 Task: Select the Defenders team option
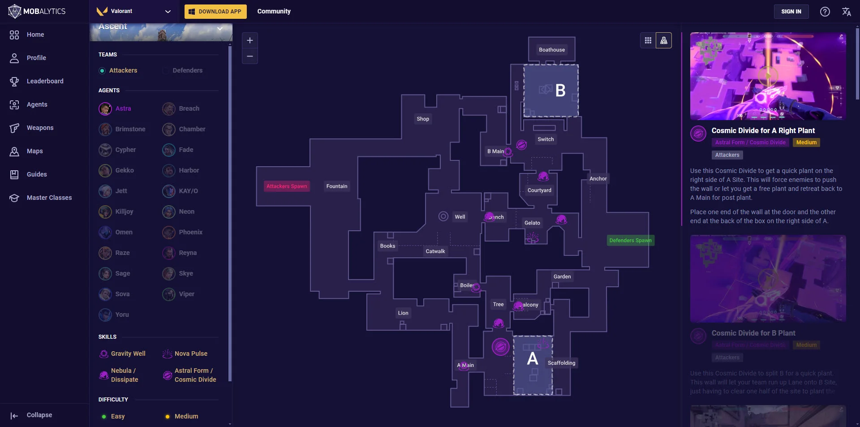click(x=182, y=70)
